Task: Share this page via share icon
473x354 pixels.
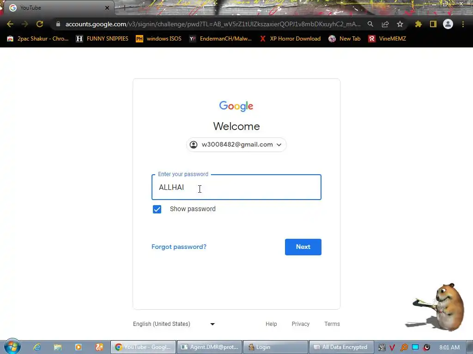Action: [x=385, y=24]
